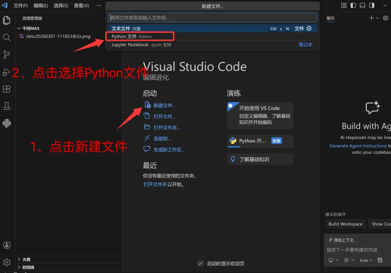This screenshot has height=273, width=391.
Task: Click Open Folder link under Start
Action: tap(167, 127)
